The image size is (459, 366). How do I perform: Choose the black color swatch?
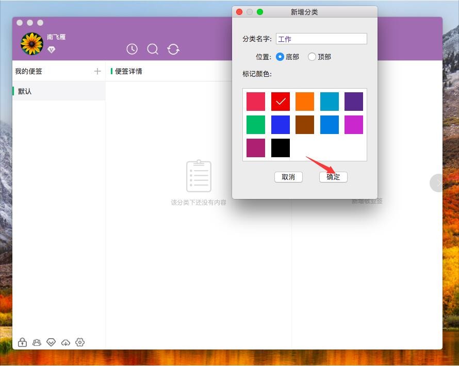pos(281,148)
